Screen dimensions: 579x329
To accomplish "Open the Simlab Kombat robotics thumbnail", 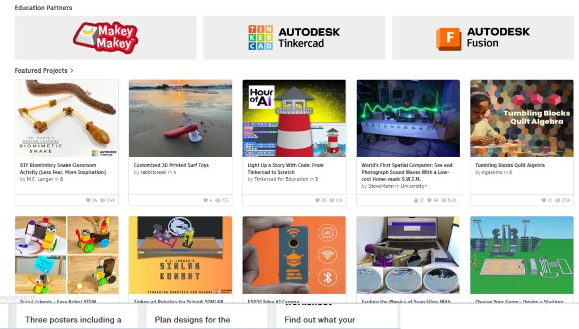I will click(180, 255).
